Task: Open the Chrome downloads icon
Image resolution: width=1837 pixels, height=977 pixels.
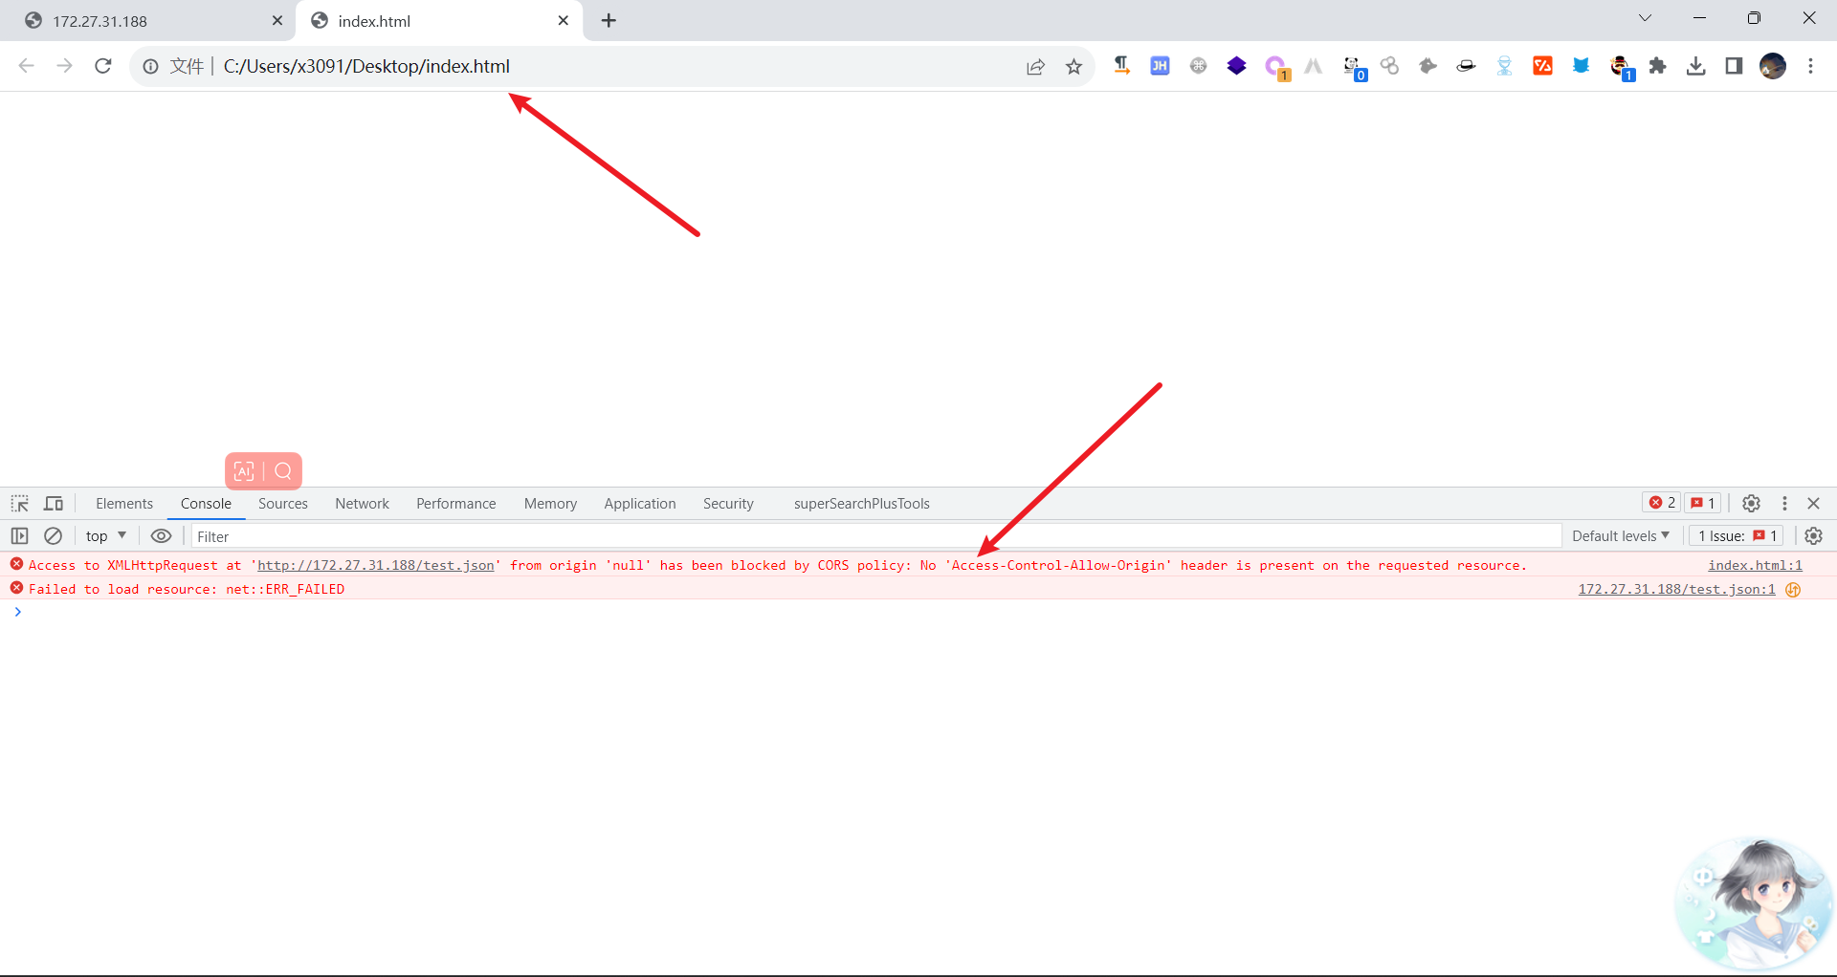Action: [1696, 66]
